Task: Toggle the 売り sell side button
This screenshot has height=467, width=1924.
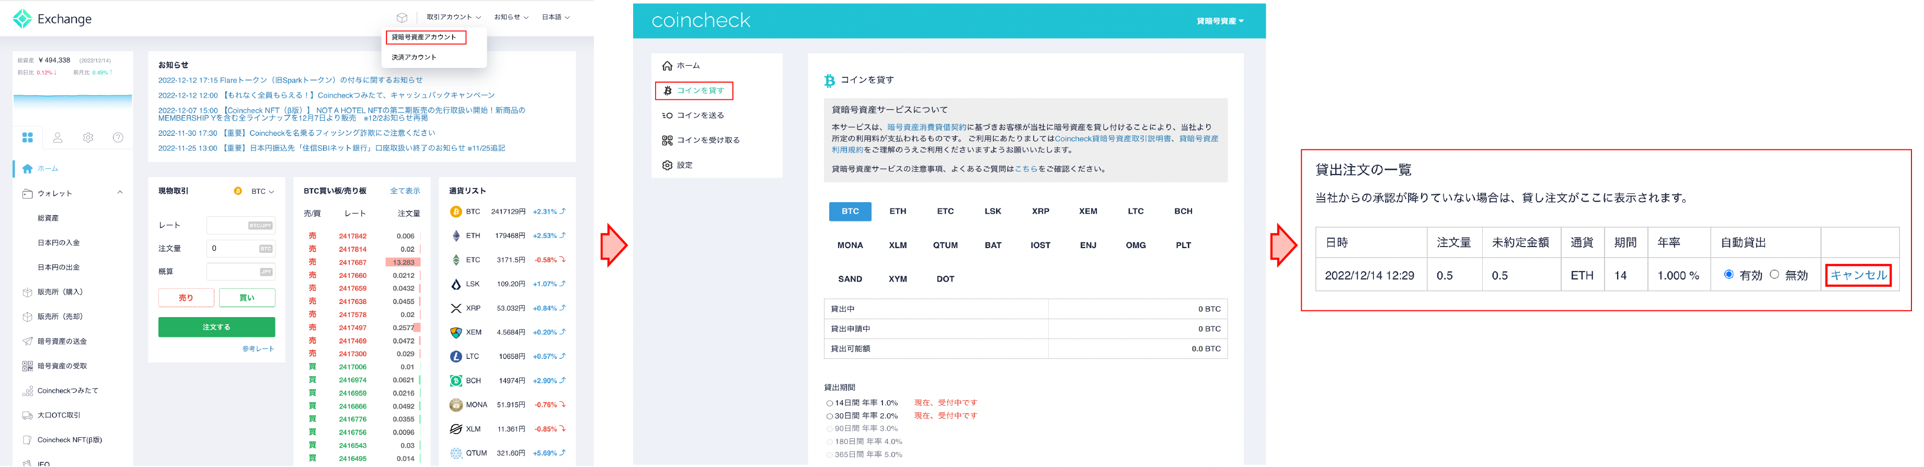Action: [x=186, y=298]
